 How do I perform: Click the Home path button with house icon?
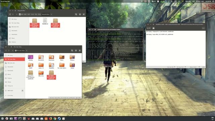pos(20,50)
